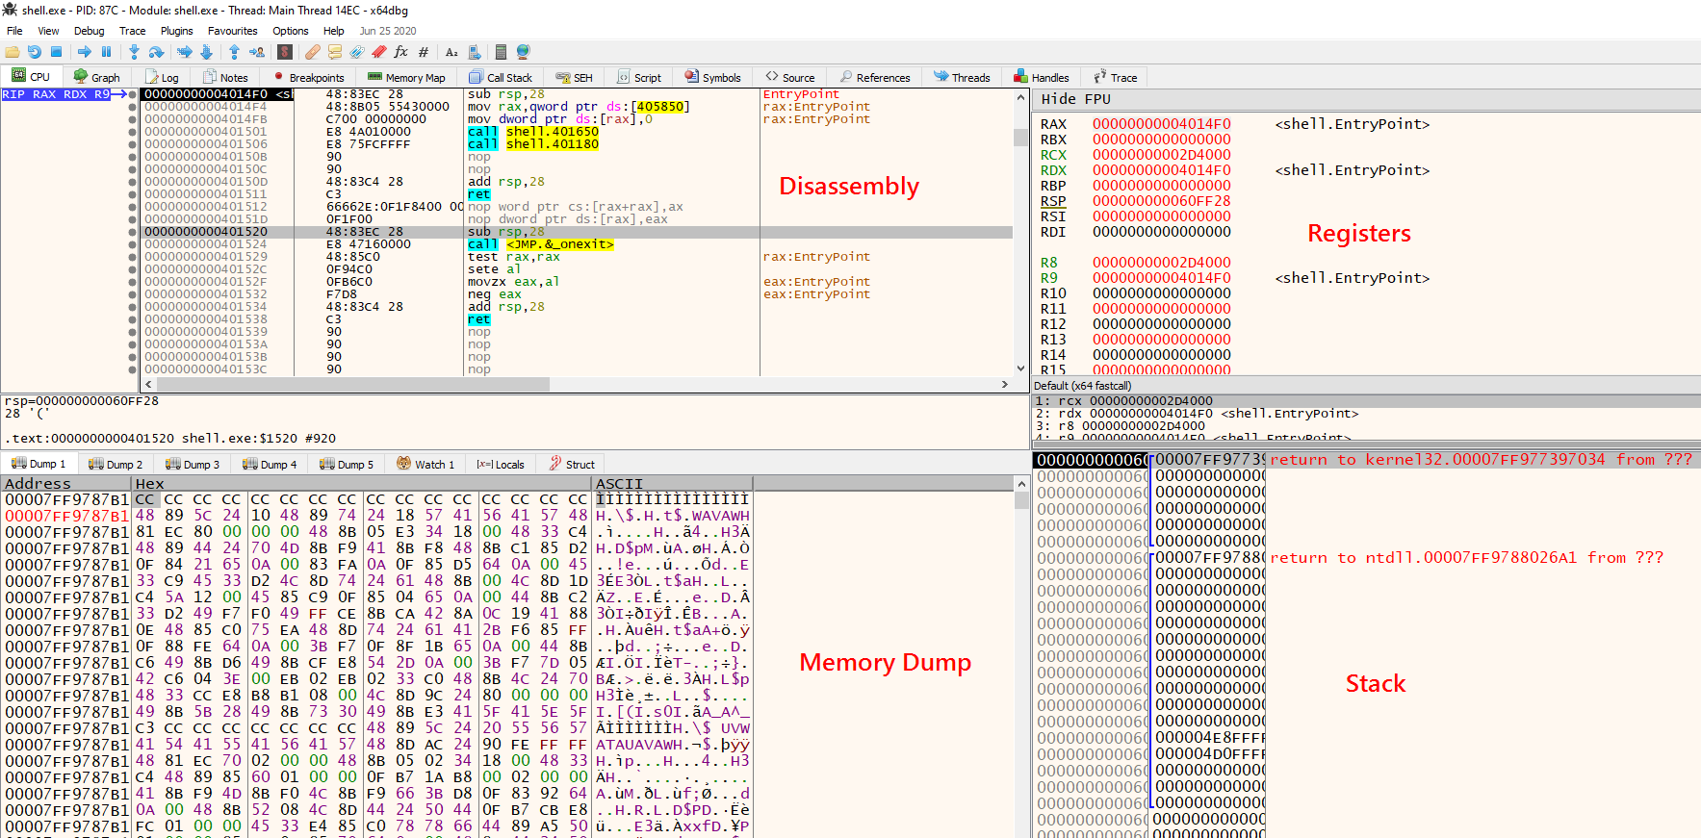
Task: Open Functions with the fx icon
Action: click(401, 52)
